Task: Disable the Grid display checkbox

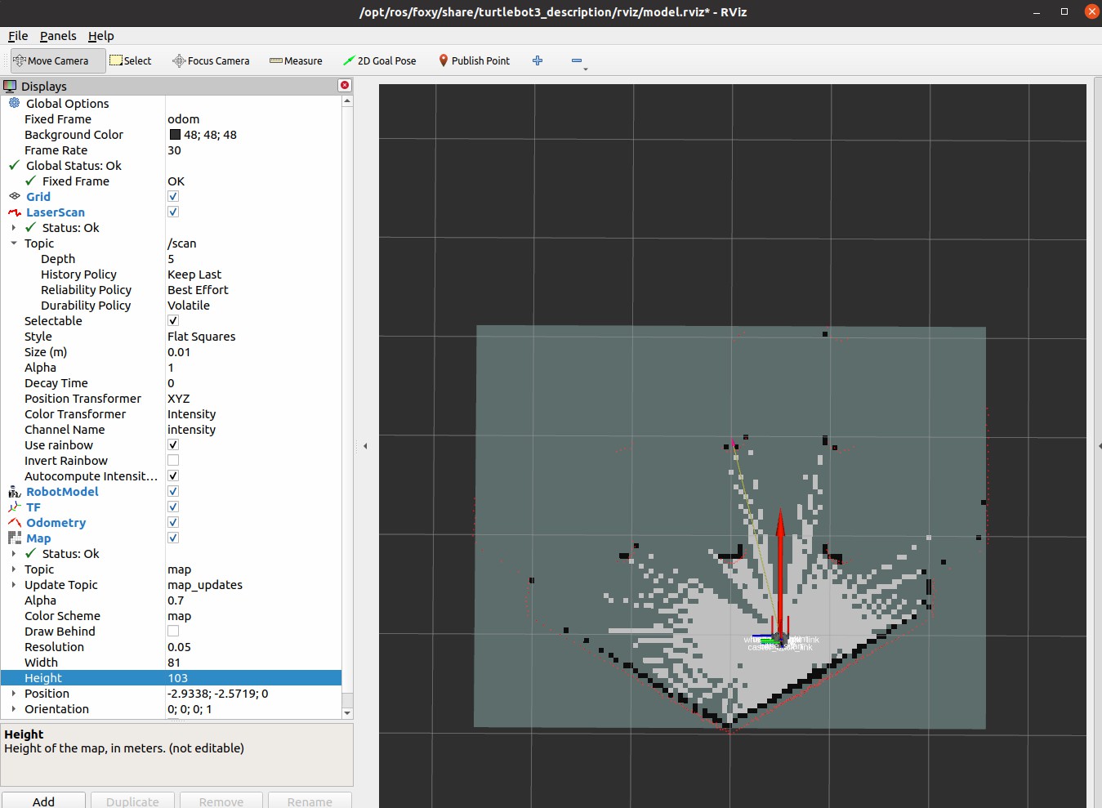Action: point(173,197)
